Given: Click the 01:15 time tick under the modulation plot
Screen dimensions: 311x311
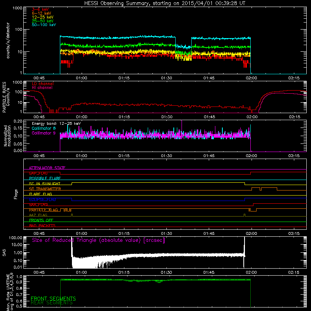Looking at the screenshot, I should [124, 156].
